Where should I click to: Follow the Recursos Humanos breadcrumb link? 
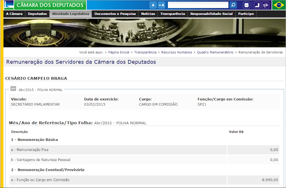tap(177, 52)
